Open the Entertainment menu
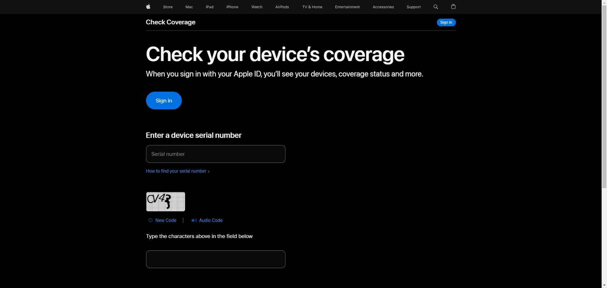 [x=347, y=7]
